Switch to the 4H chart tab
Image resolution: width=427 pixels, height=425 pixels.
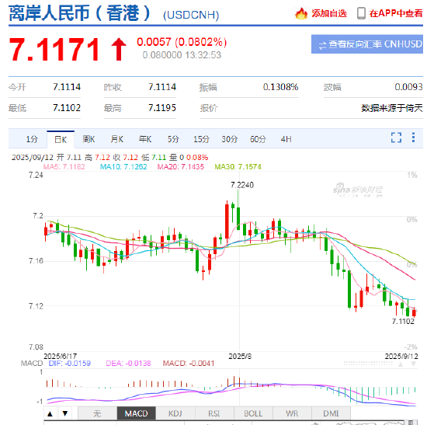tap(286, 139)
